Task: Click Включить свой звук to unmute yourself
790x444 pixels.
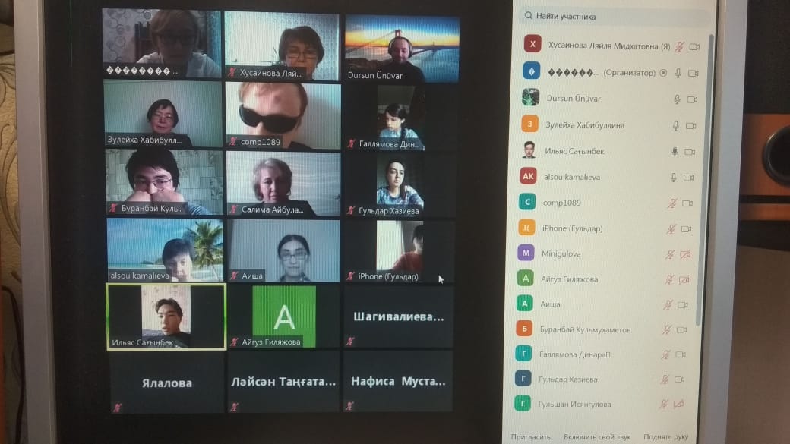Action: (597, 437)
